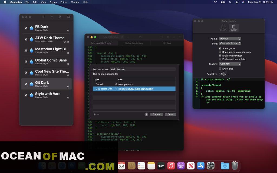Click the Font Size value field

[220, 74]
